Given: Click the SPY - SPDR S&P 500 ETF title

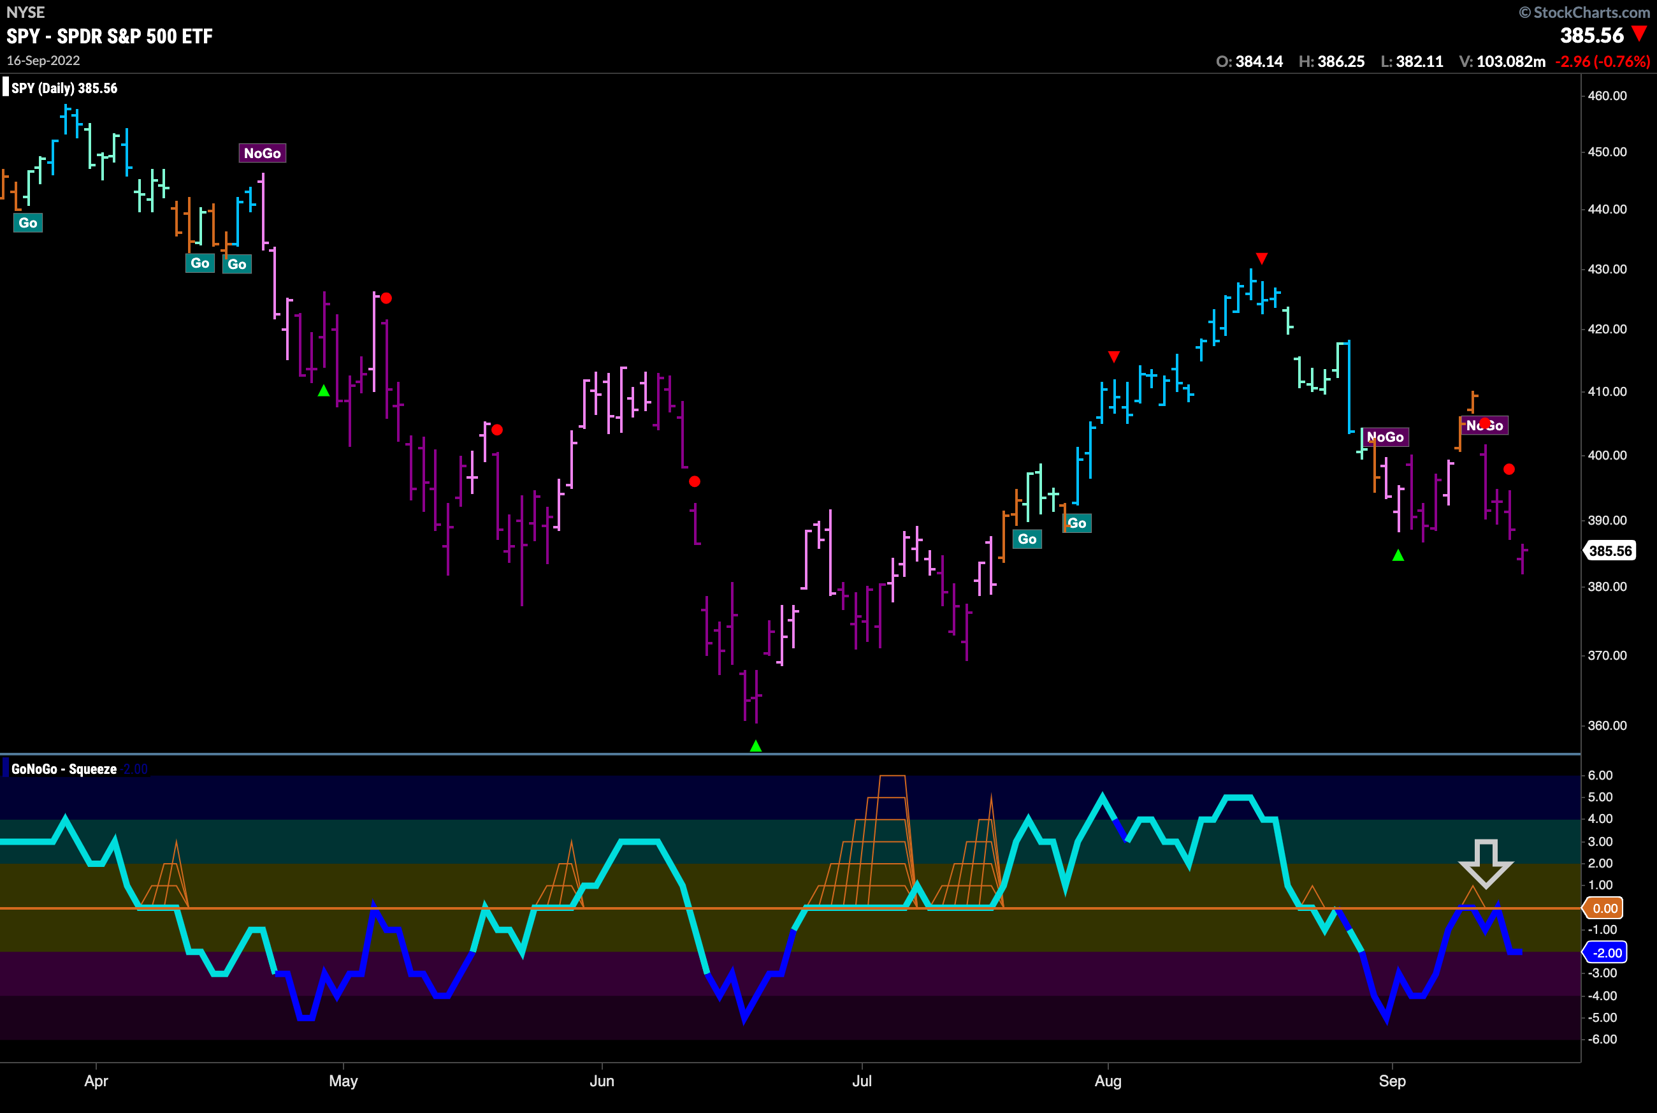Looking at the screenshot, I should click(x=109, y=36).
